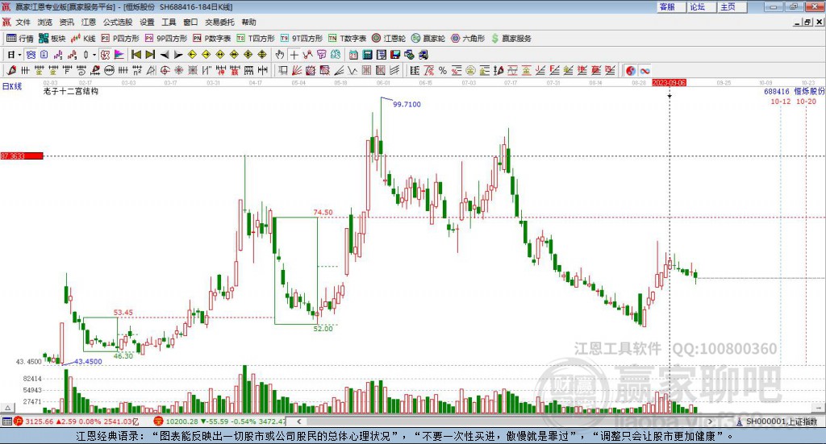The height and width of the screenshot is (444, 826).
Task: Open the 江恩轮 Gann wheel tool
Action: (389, 39)
